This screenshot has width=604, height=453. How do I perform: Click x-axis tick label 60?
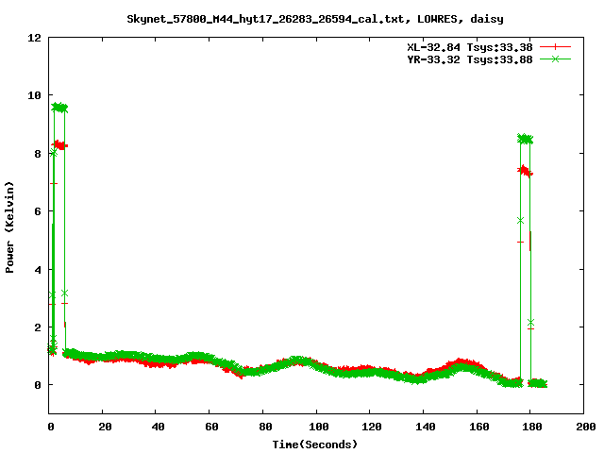(211, 427)
